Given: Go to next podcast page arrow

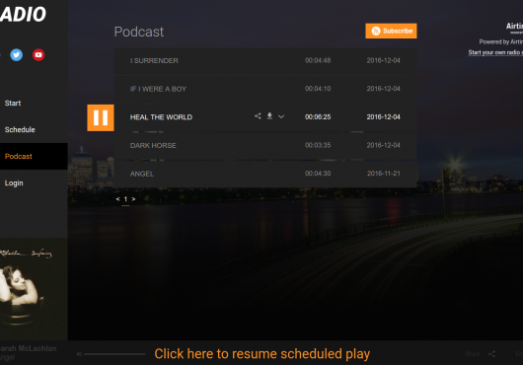Looking at the screenshot, I should click(133, 199).
